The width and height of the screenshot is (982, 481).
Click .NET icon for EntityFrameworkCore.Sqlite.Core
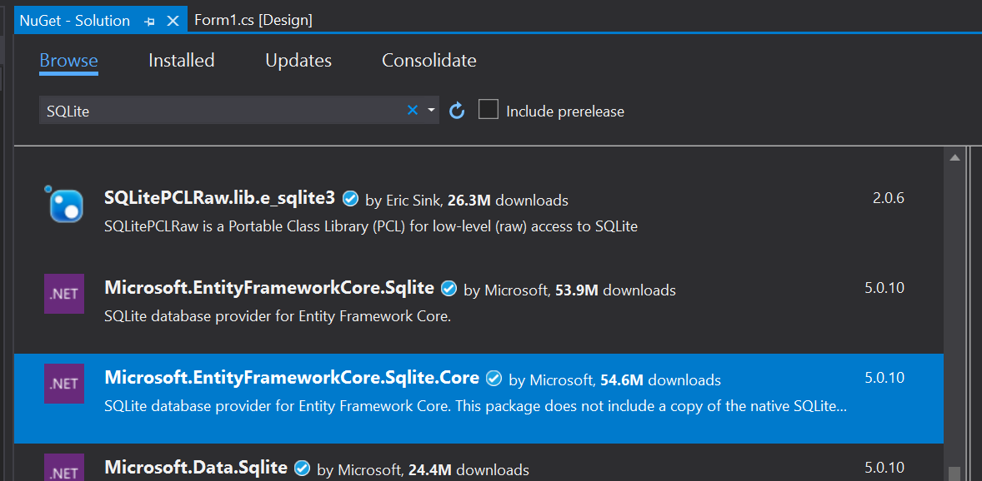coord(64,384)
